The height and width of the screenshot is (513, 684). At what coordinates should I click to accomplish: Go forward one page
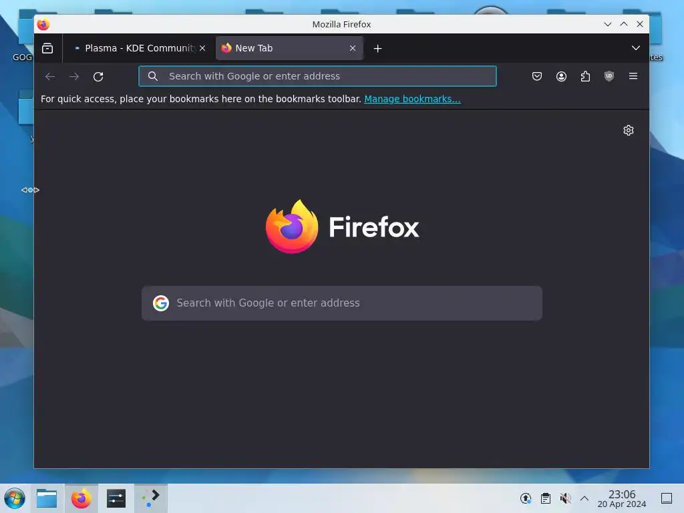pyautogui.click(x=74, y=76)
